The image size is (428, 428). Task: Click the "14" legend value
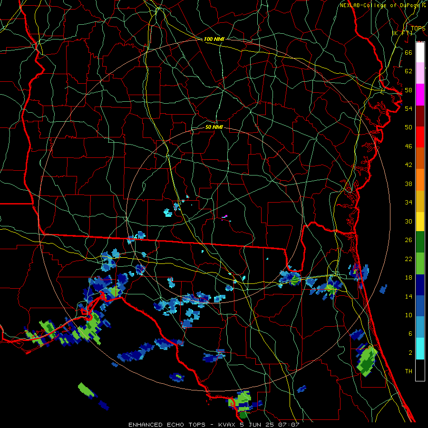(x=409, y=296)
